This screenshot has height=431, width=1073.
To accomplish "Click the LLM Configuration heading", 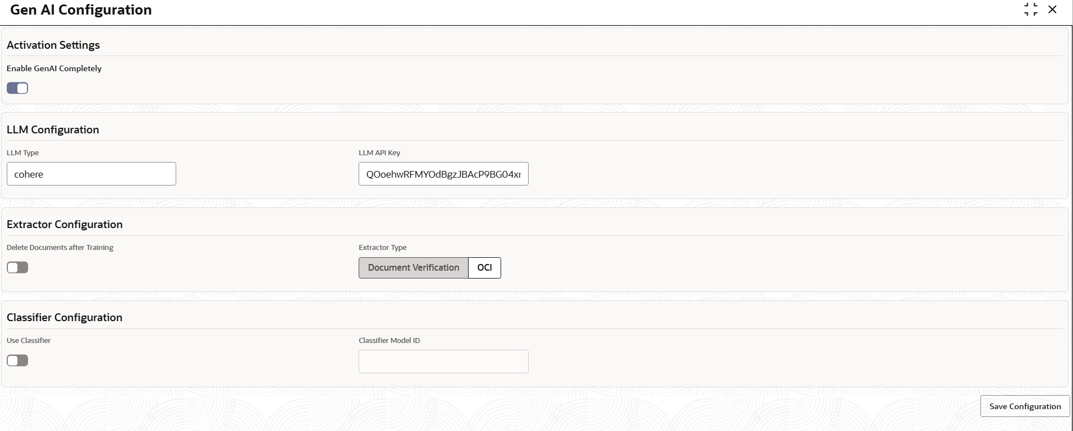I will coord(53,129).
